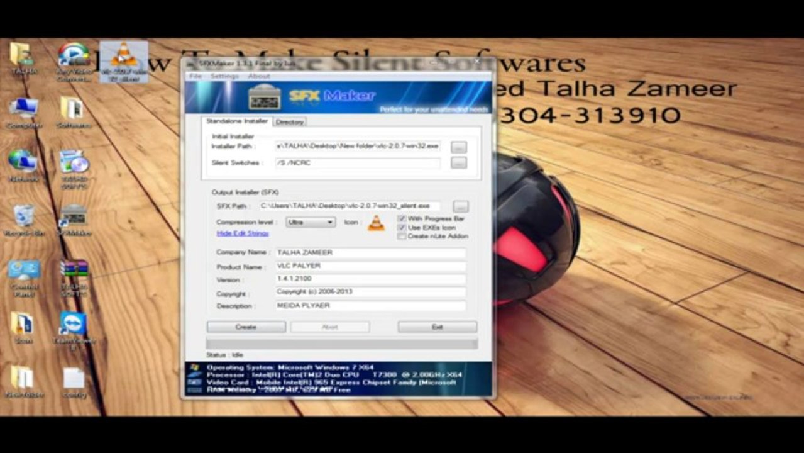The width and height of the screenshot is (804, 453).
Task: Open the File menu in SFXMaker
Action: click(195, 76)
